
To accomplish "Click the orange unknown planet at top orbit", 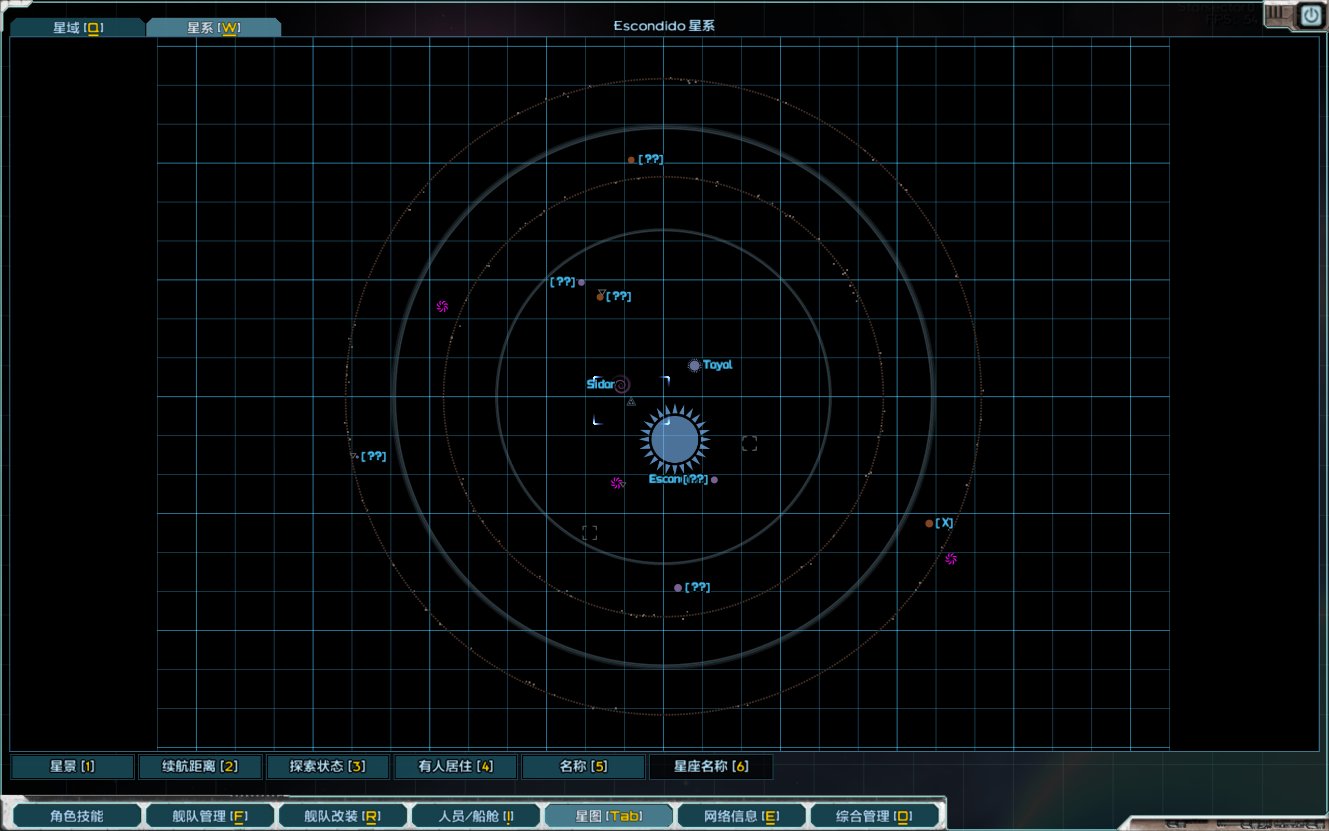I will [632, 160].
